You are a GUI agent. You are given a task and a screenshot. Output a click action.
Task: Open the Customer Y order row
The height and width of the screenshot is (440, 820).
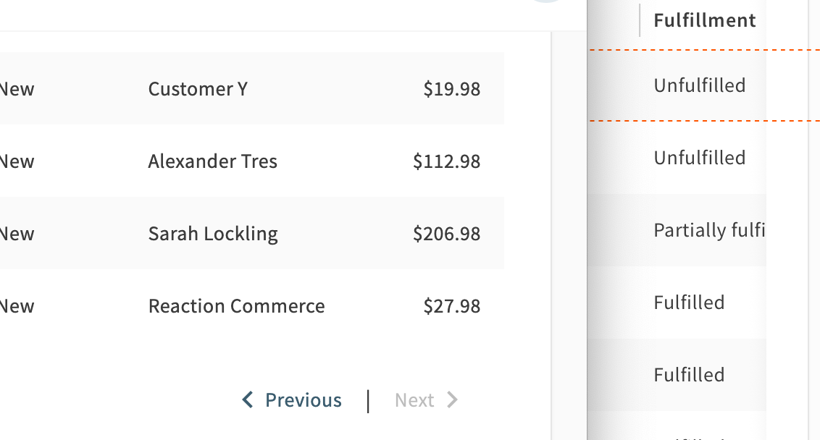pos(198,88)
